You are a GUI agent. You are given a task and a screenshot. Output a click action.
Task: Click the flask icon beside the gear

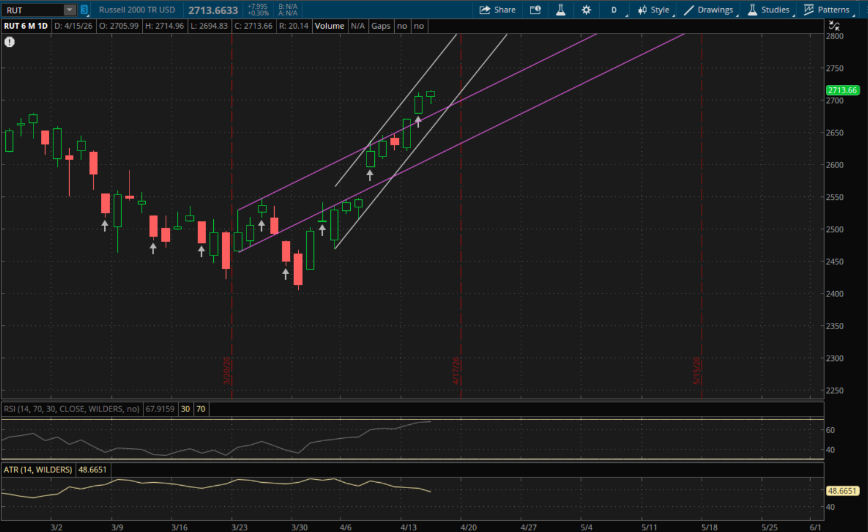coord(561,10)
